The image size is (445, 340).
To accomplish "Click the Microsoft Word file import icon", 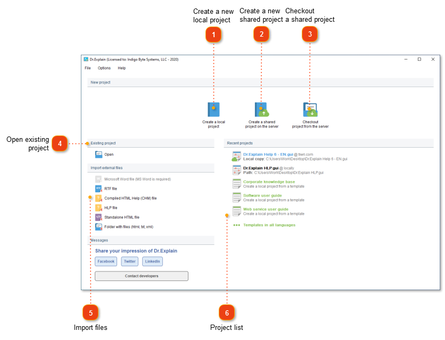I will 98,179.
